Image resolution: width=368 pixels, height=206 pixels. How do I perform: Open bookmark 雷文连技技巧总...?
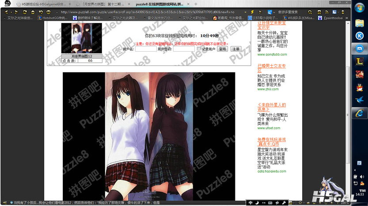point(158,18)
